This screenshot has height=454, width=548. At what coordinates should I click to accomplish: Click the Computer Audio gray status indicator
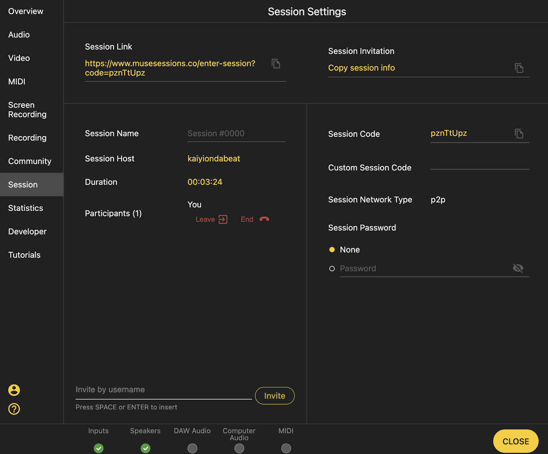[239, 448]
